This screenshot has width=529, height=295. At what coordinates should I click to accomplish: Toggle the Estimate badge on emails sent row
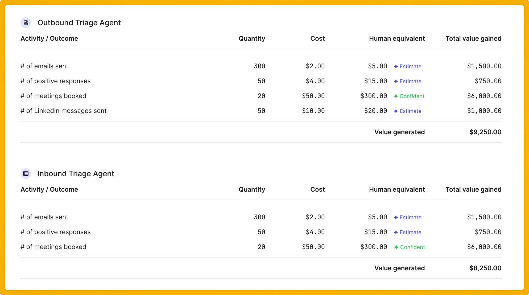tap(407, 66)
